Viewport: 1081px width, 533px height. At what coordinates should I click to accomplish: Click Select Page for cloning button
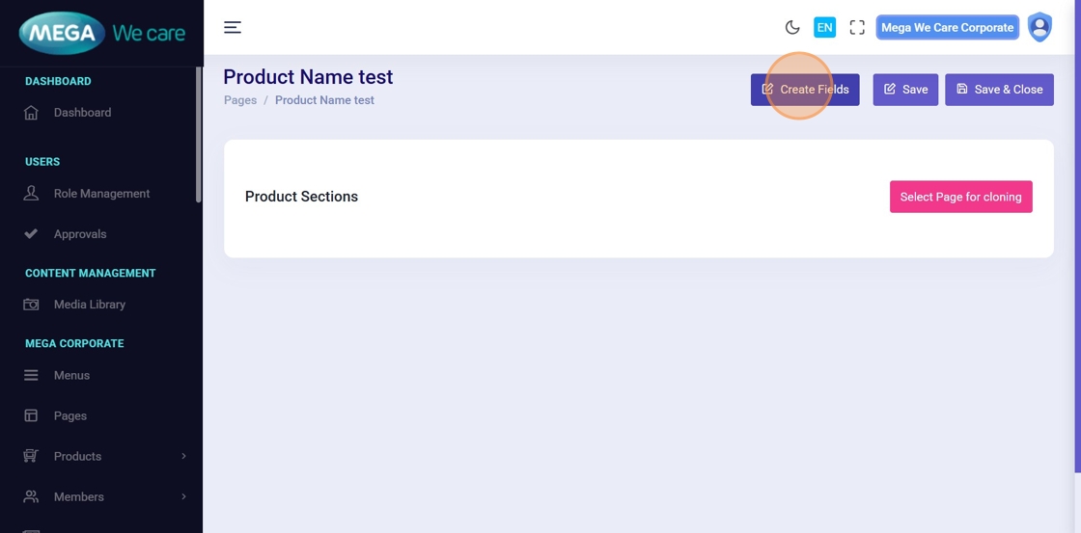960,197
